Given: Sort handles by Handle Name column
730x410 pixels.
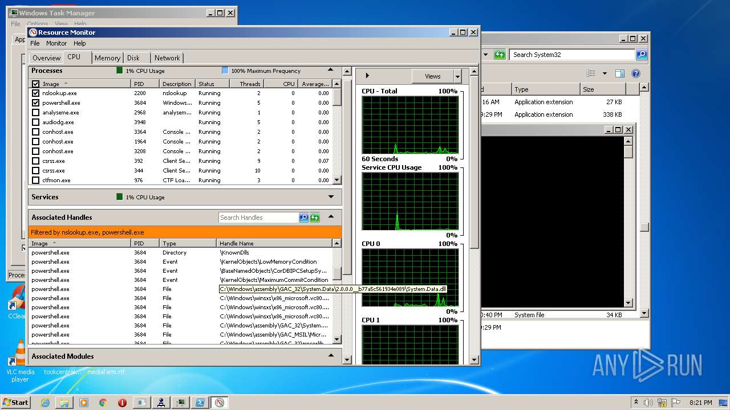Looking at the screenshot, I should click(x=274, y=243).
